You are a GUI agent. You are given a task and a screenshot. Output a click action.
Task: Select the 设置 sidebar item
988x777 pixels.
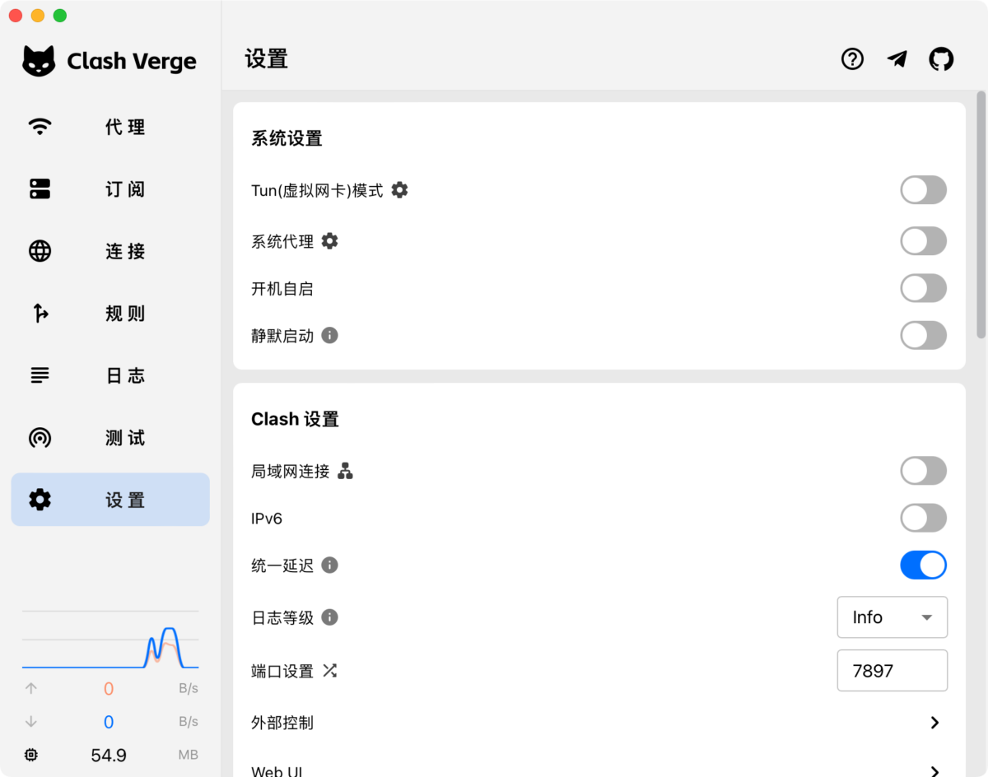tap(110, 500)
